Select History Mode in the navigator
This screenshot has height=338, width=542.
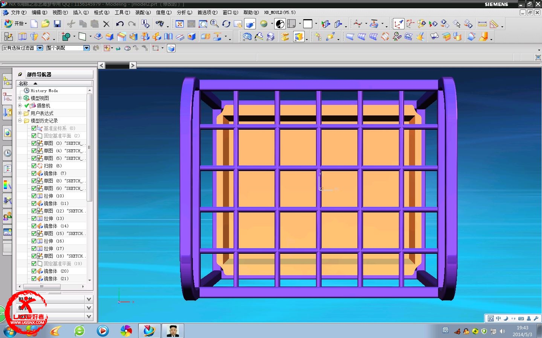tap(41, 91)
